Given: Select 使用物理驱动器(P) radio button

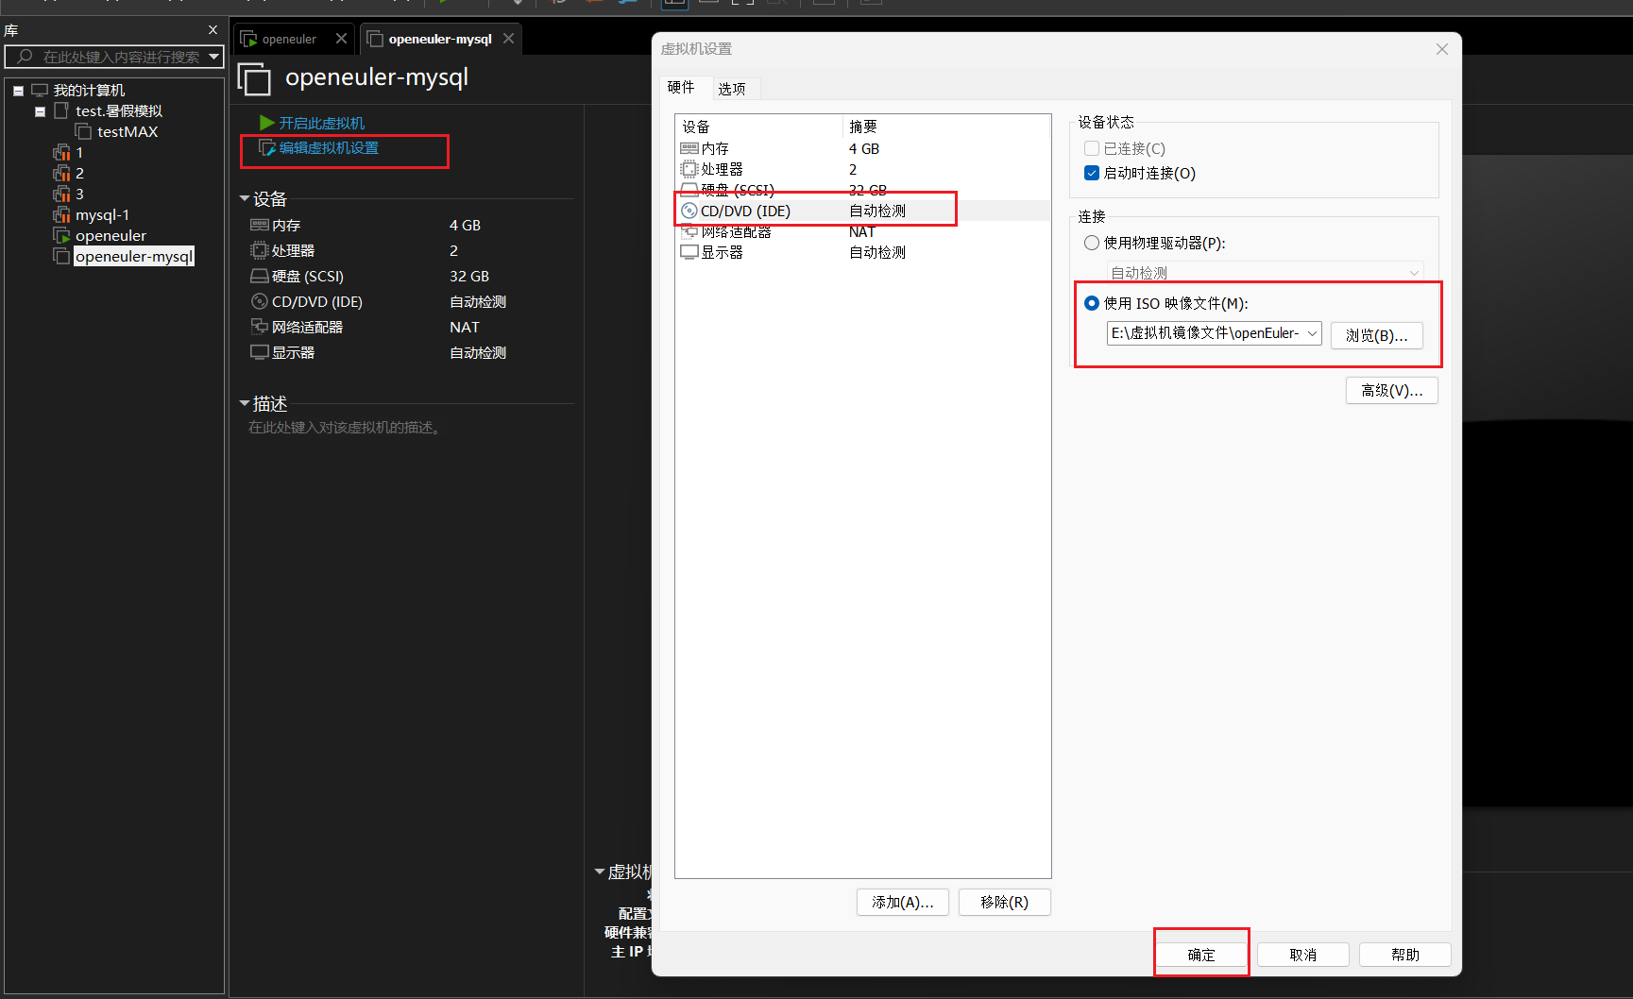Looking at the screenshot, I should tap(1092, 243).
